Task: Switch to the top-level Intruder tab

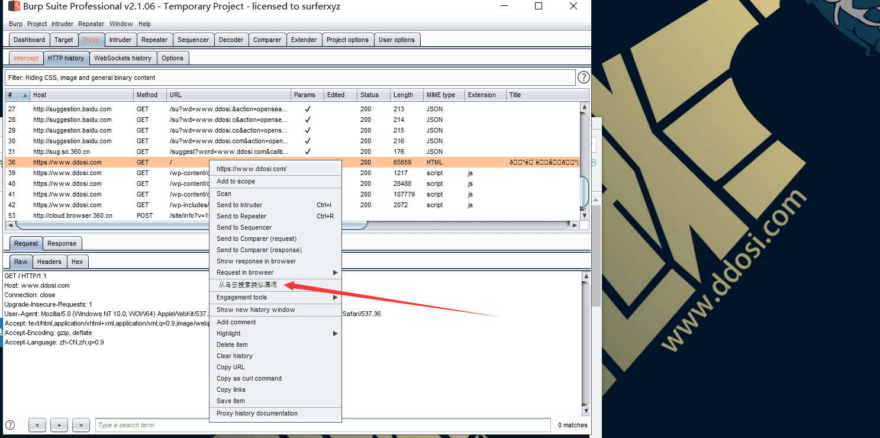Action: [x=120, y=40]
